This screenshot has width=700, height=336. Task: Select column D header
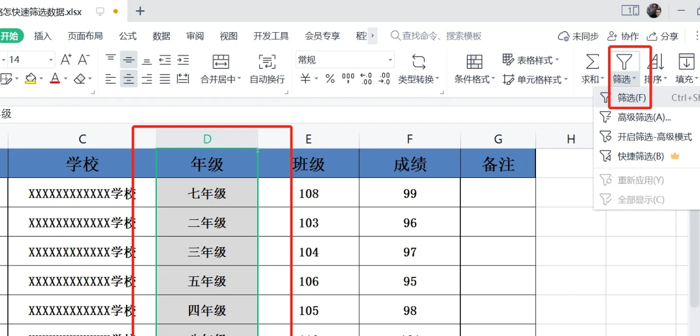pyautogui.click(x=207, y=139)
